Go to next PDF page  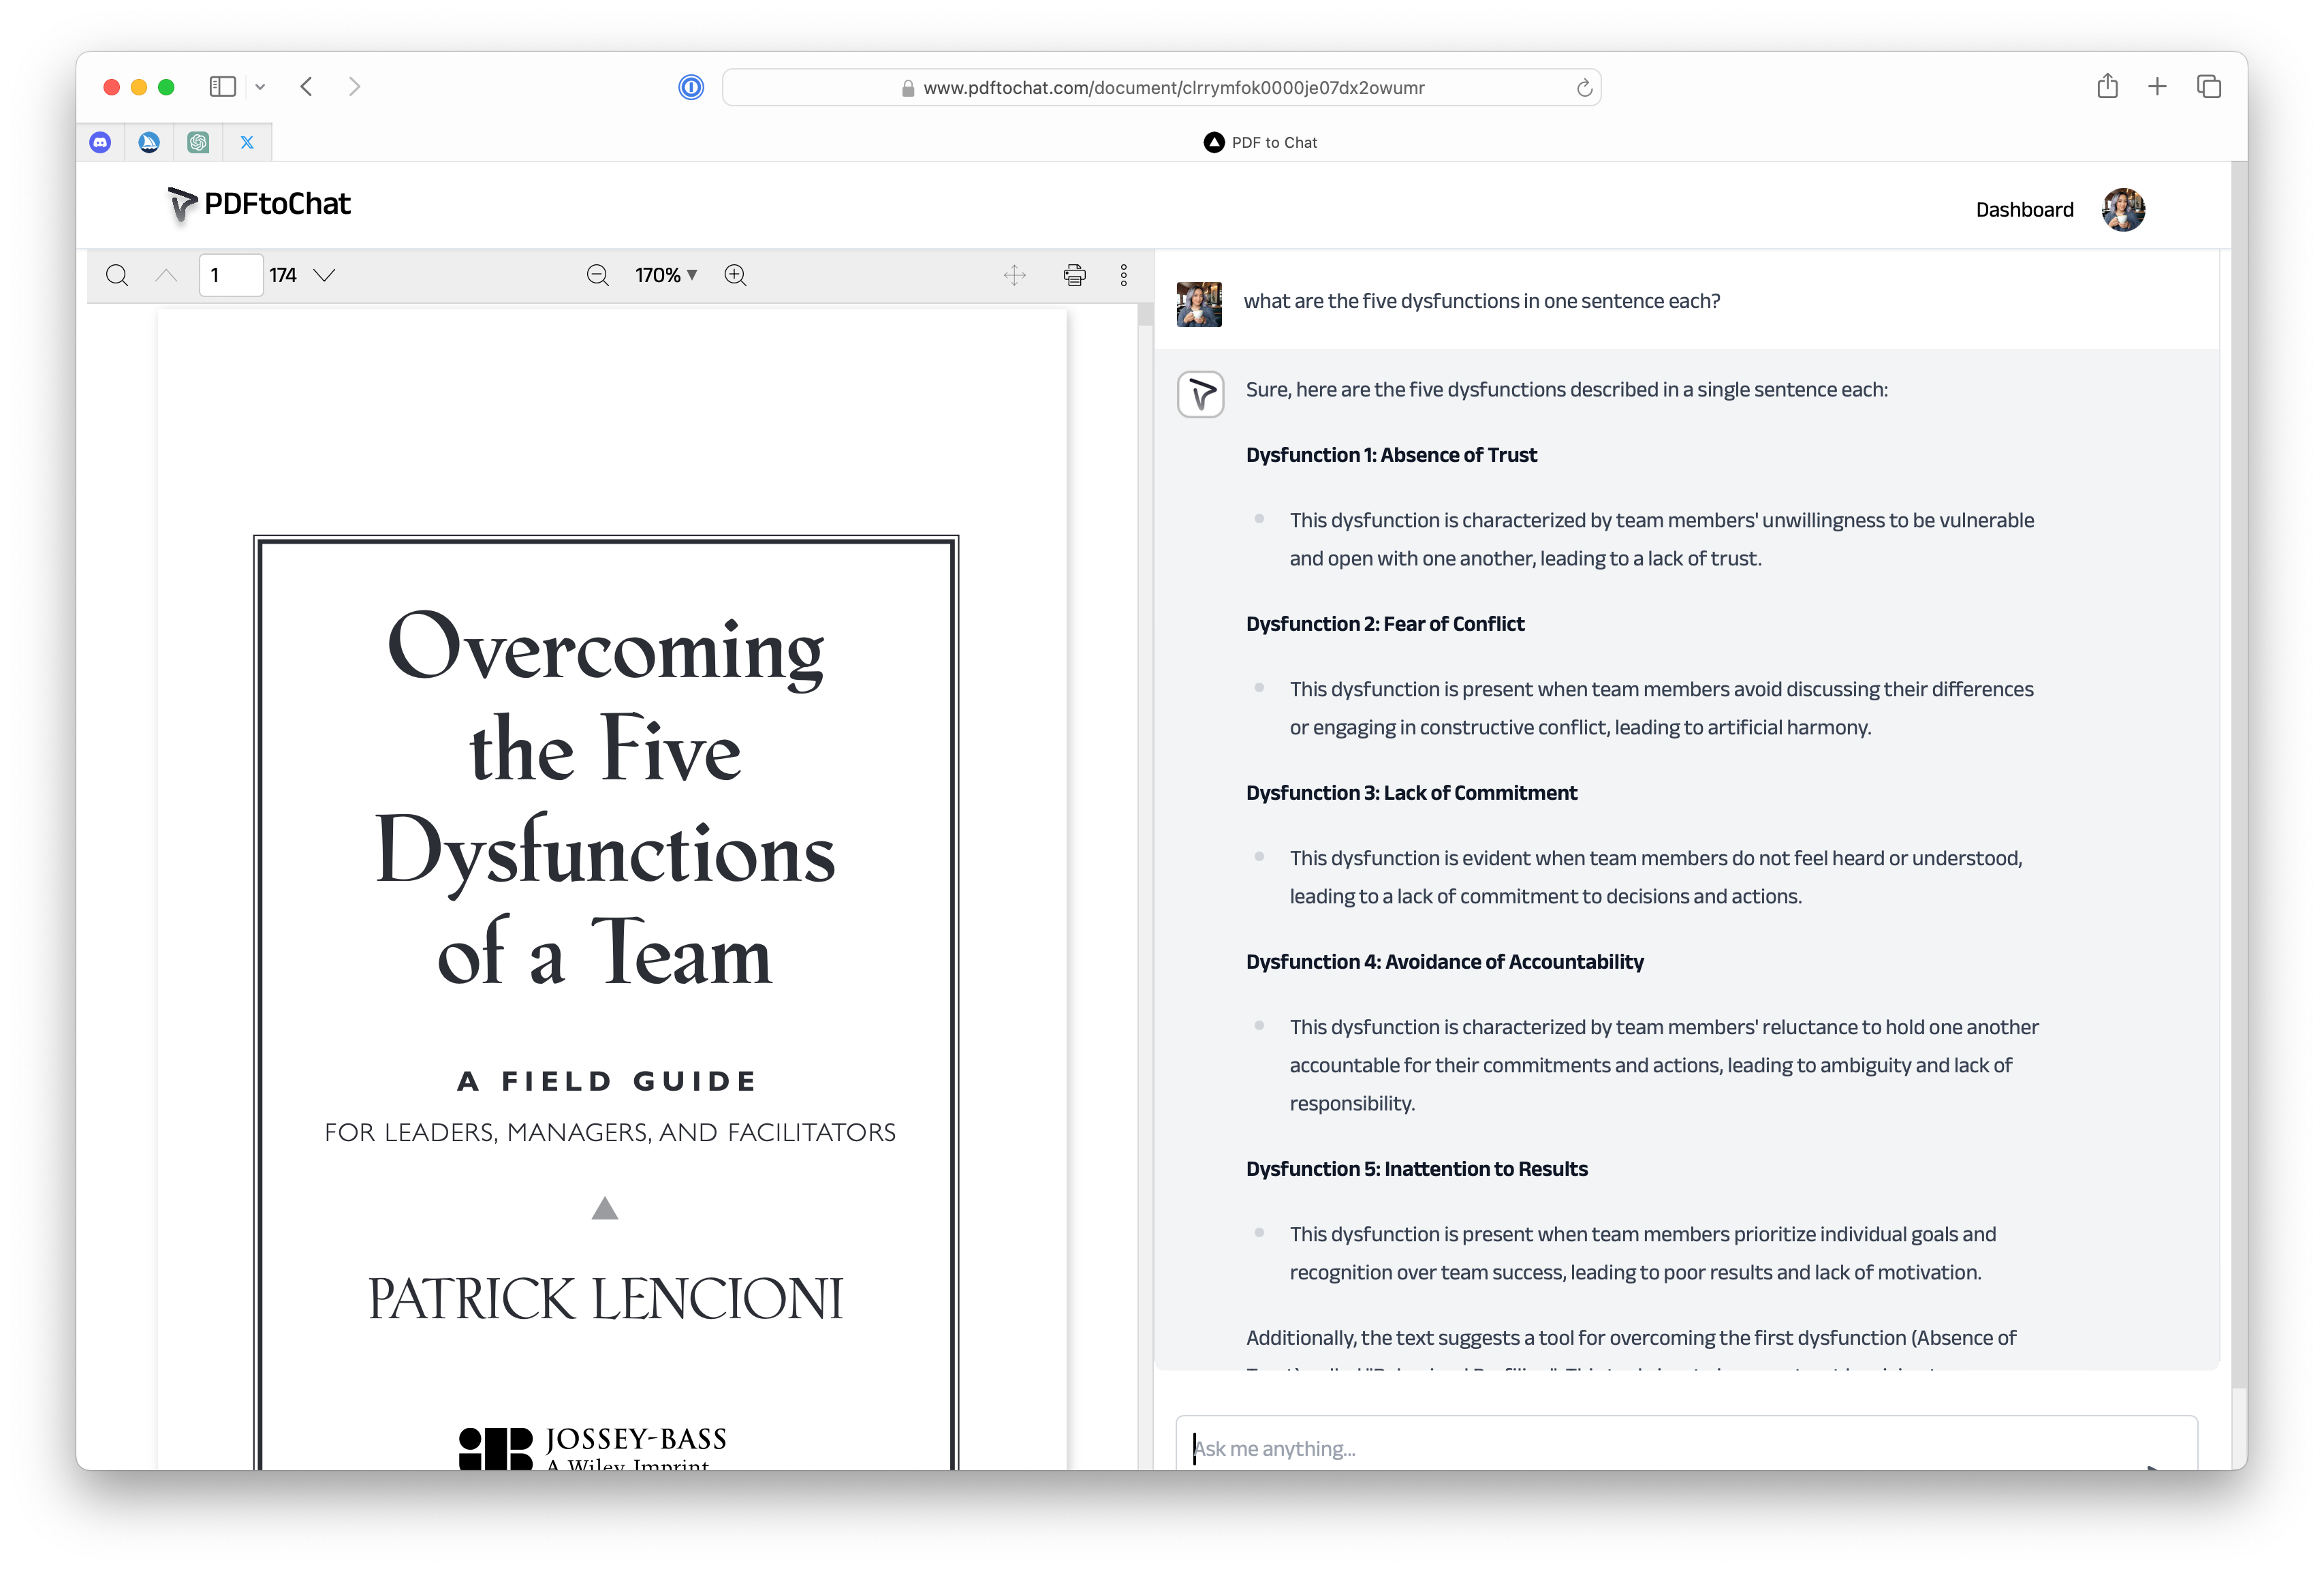tap(324, 275)
